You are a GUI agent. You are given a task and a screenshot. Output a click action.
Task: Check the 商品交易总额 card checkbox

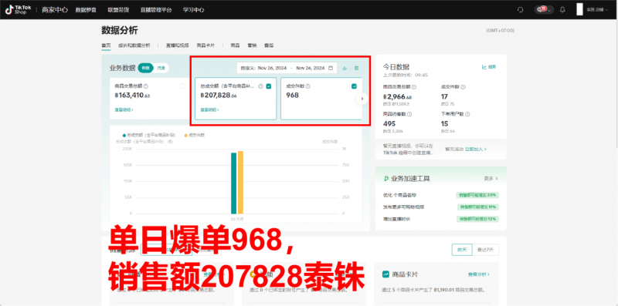[183, 86]
